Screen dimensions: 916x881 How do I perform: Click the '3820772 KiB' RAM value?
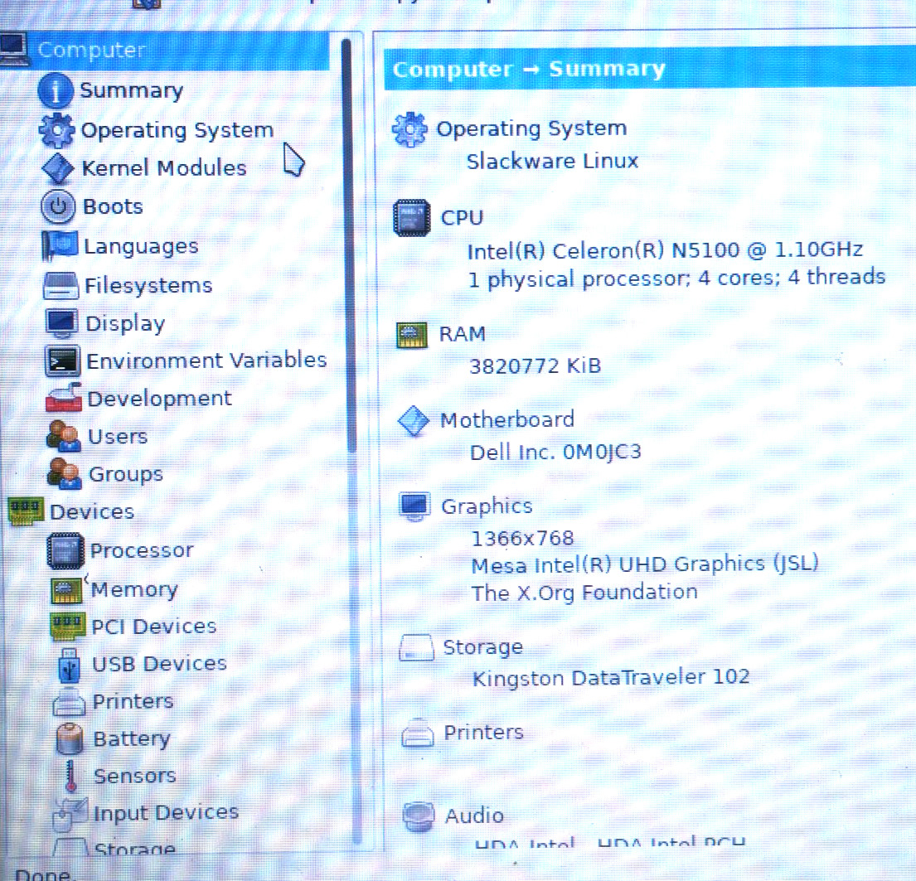pyautogui.click(x=536, y=366)
